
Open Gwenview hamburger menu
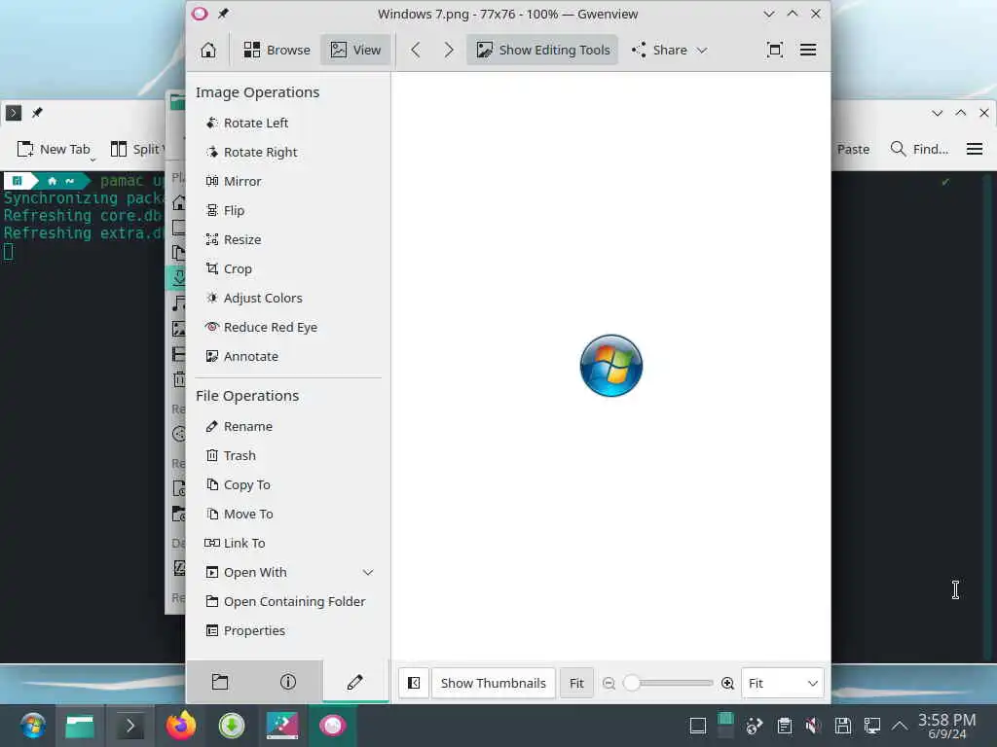(x=807, y=50)
